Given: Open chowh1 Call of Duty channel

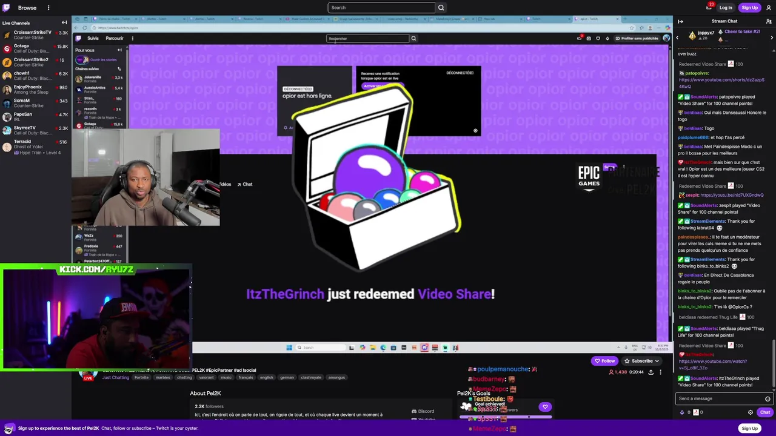Looking at the screenshot, I should (36, 76).
